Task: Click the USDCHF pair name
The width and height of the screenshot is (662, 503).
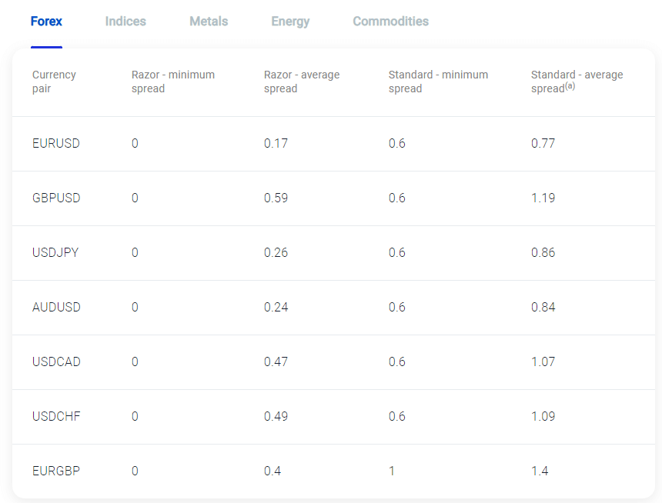Action: click(56, 416)
